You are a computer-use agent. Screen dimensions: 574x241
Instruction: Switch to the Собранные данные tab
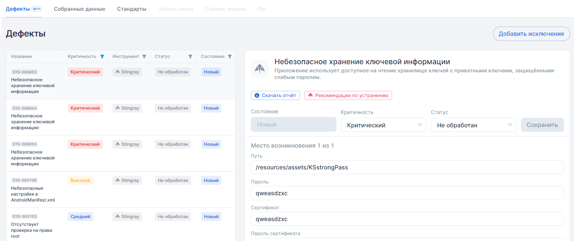(x=79, y=9)
